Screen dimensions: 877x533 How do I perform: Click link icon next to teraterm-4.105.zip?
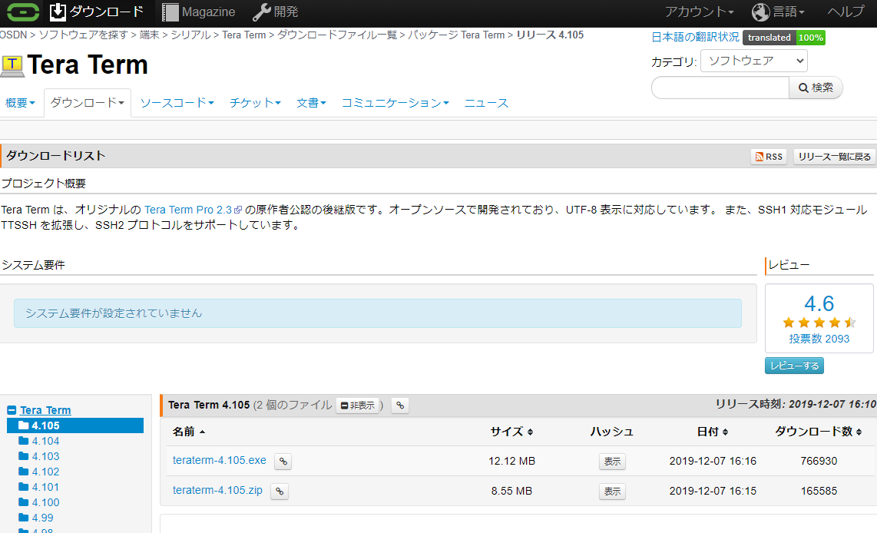tap(280, 492)
